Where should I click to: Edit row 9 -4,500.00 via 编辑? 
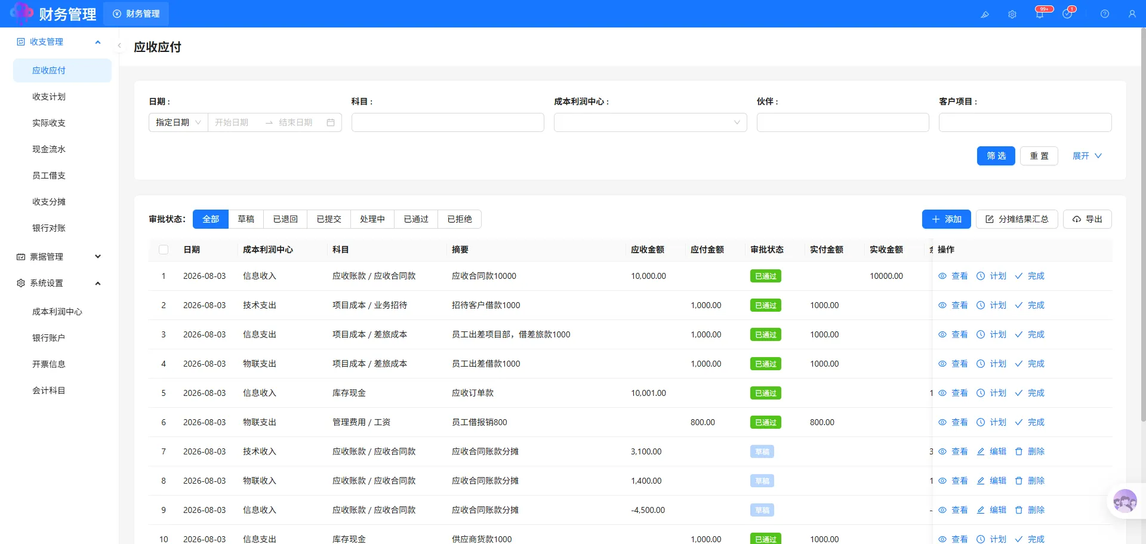[991, 510]
